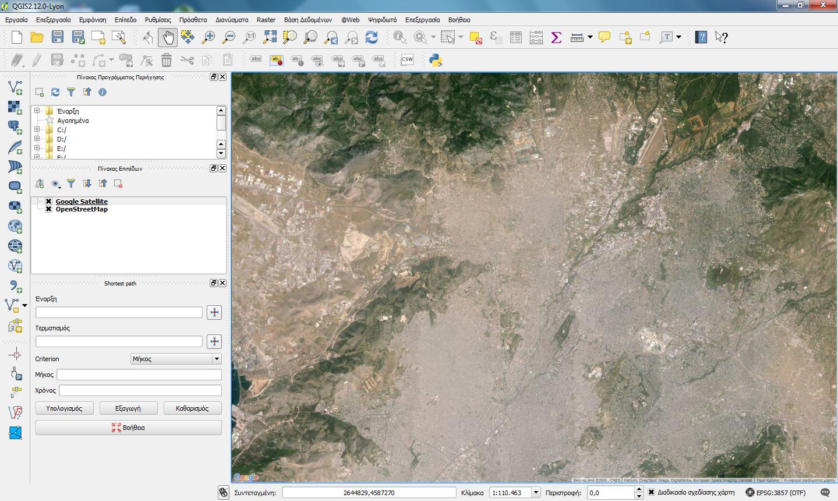Open the log messages speech bubble icon
Image resolution: width=838 pixels, height=501 pixels.
click(825, 492)
